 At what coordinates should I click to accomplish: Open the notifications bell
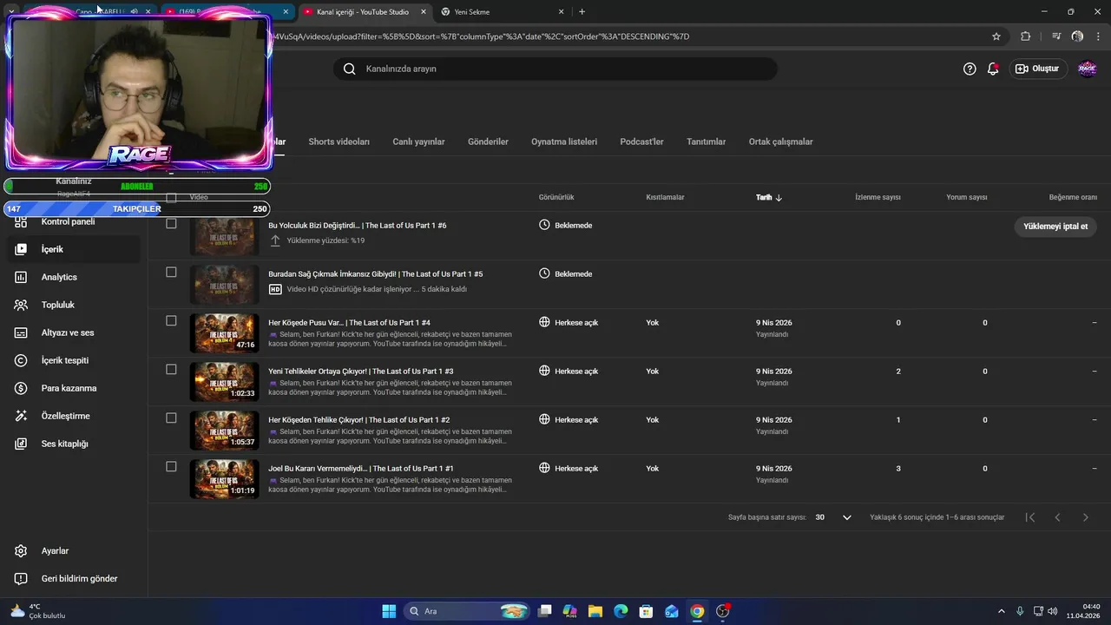993,69
